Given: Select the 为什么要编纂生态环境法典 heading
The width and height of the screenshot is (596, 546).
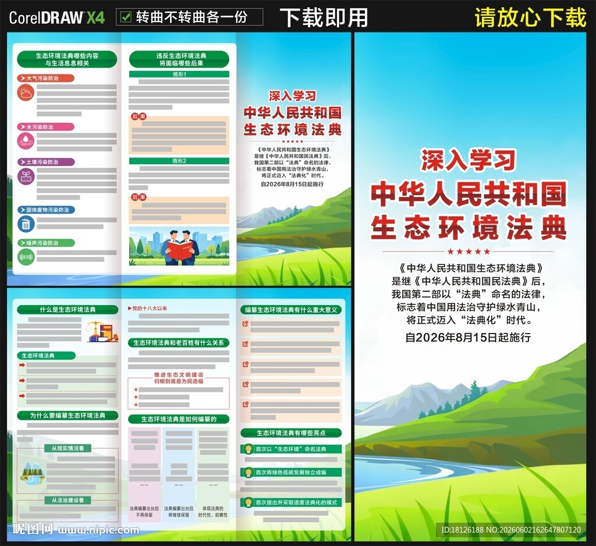Looking at the screenshot, I should pyautogui.click(x=68, y=415).
